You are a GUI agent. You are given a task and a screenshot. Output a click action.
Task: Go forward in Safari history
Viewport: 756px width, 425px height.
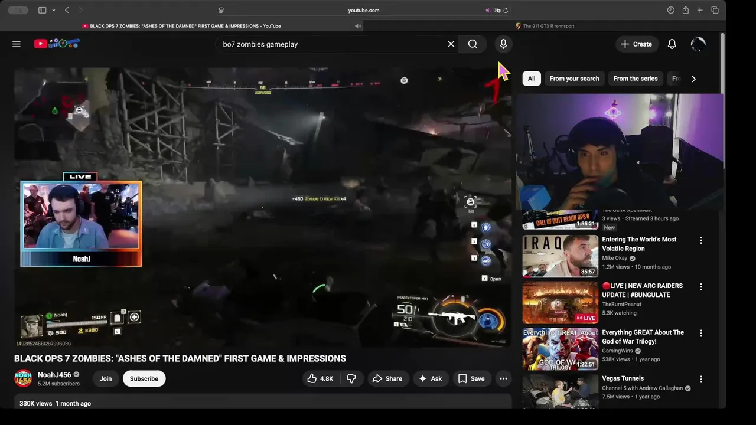pyautogui.click(x=80, y=10)
